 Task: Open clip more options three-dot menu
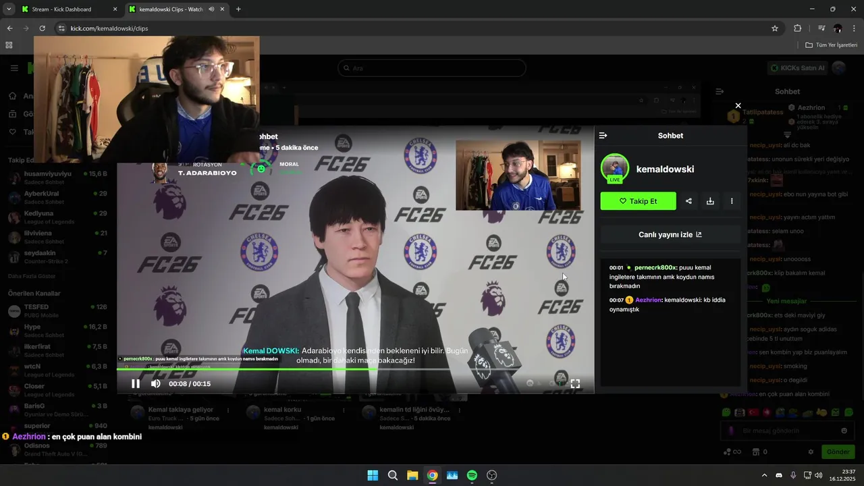tap(732, 201)
